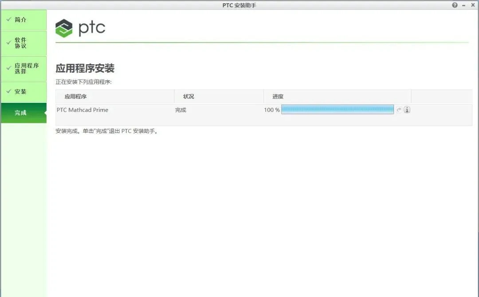Minimize the PTC 安装助手 window
Viewport: 479px width, 297px height.
coord(464,5)
